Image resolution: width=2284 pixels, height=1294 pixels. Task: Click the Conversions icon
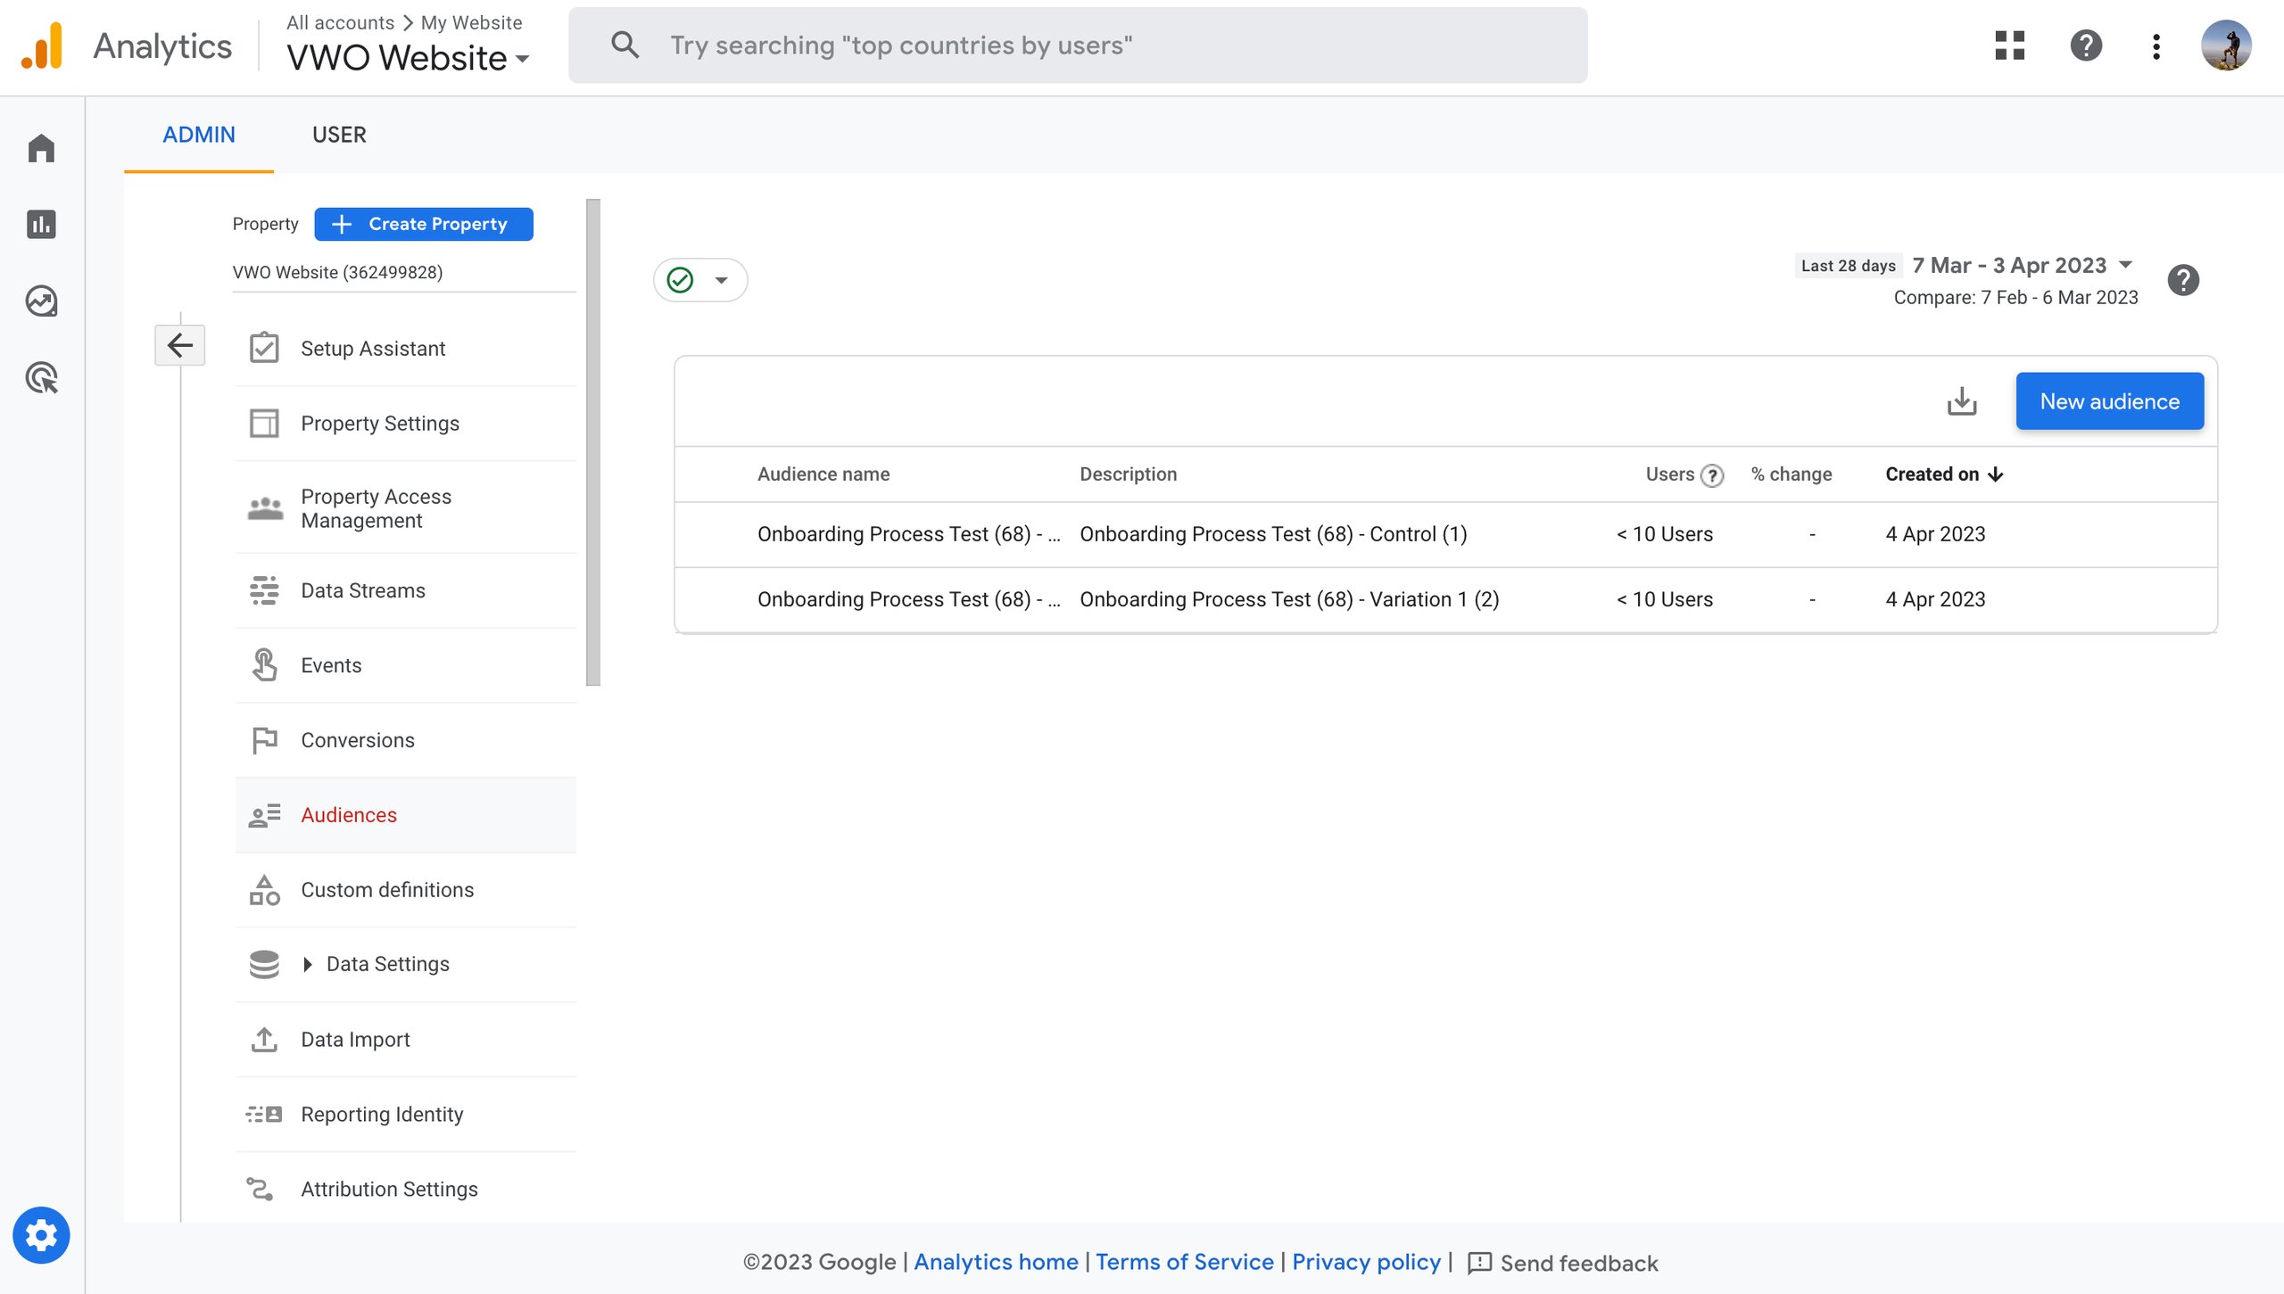(262, 740)
